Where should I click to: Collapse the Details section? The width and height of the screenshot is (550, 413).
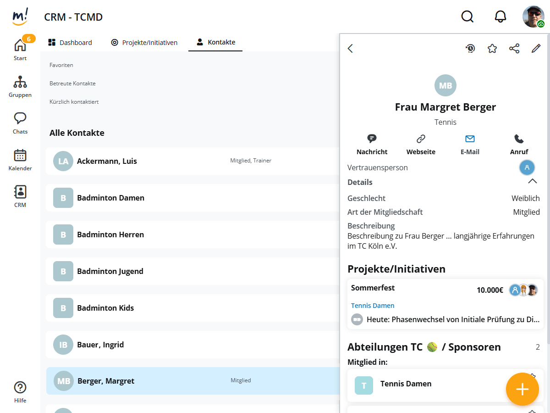532,182
